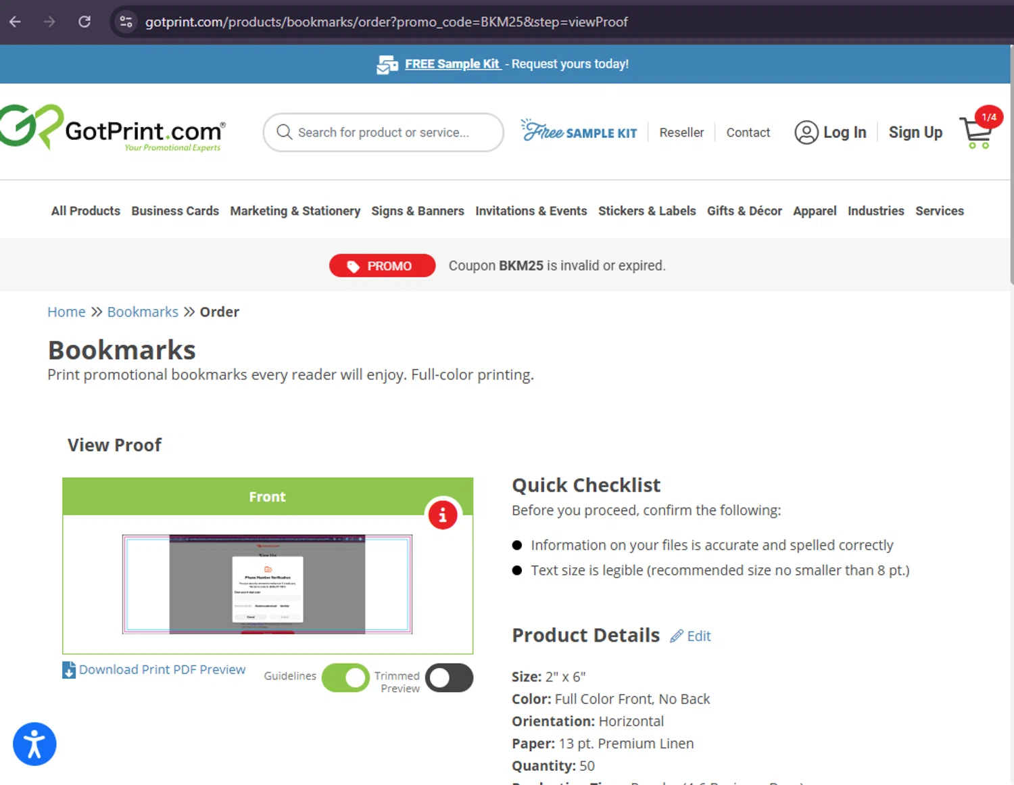Click the pencil icon beside Edit
The height and width of the screenshot is (785, 1014).
(x=677, y=636)
